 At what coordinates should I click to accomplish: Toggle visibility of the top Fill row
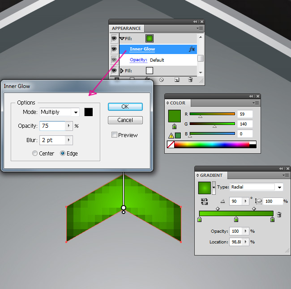click(x=114, y=38)
